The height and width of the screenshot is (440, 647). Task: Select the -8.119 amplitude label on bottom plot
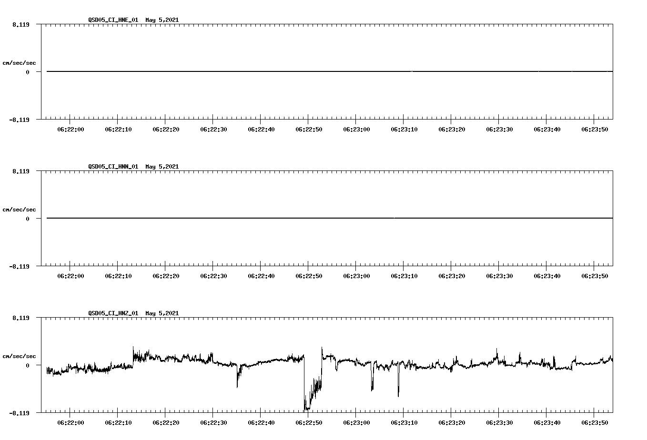coord(18,413)
